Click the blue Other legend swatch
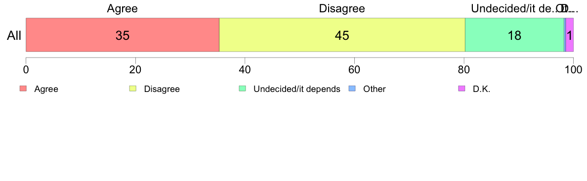Image resolution: width=587 pixels, height=181 pixels. [352, 89]
